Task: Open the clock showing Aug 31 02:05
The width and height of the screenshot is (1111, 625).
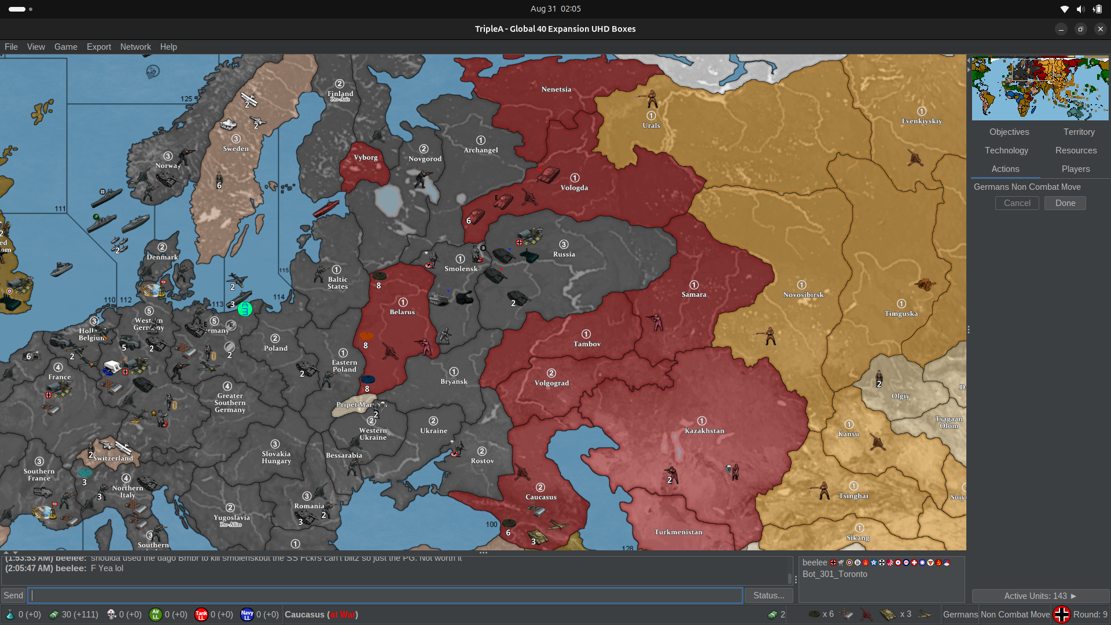Action: pyautogui.click(x=555, y=9)
